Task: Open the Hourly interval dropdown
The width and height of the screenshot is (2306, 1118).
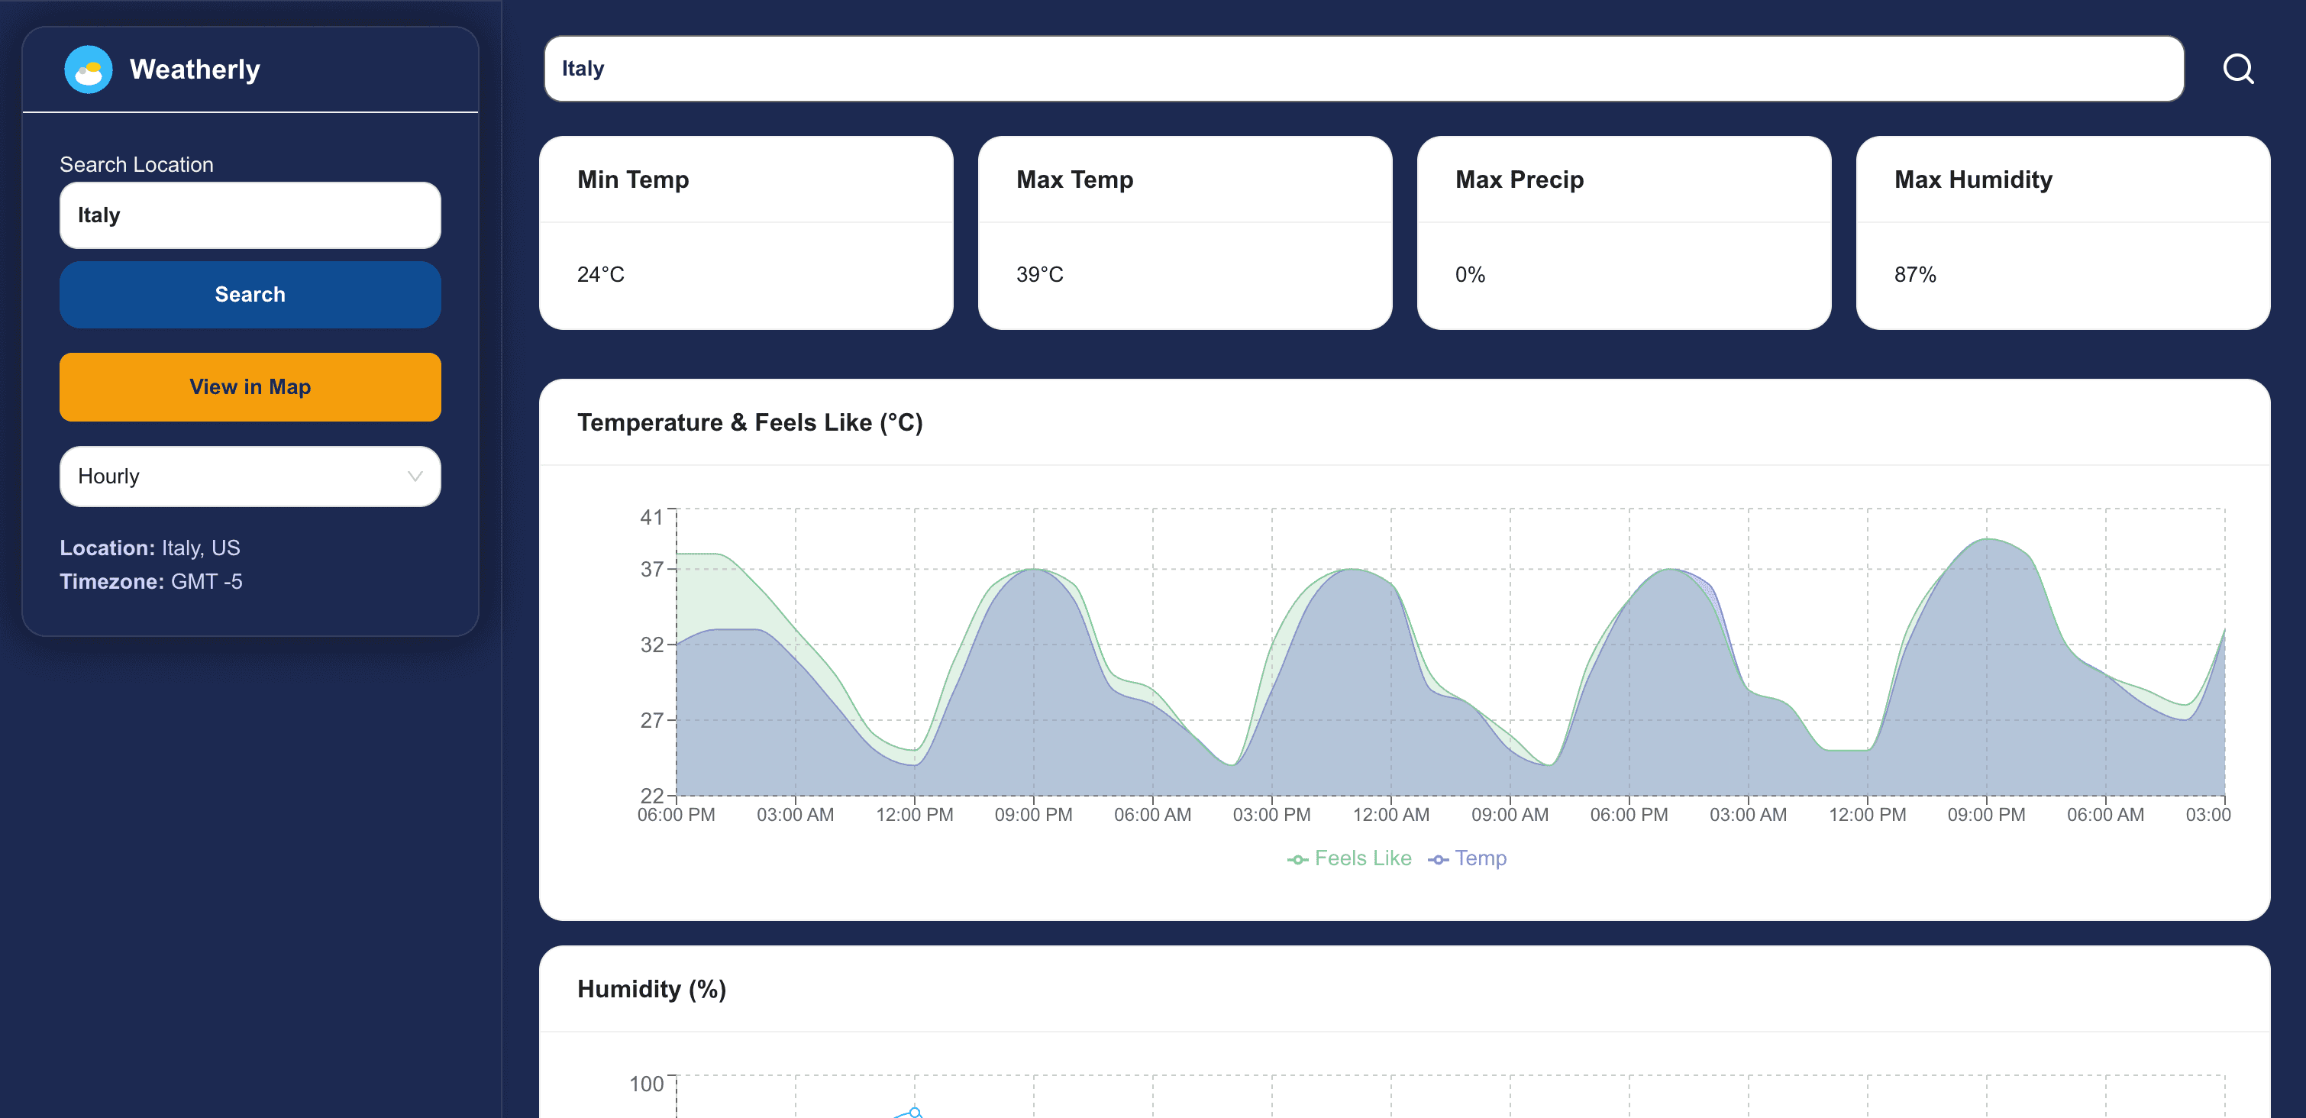Action: (250, 477)
